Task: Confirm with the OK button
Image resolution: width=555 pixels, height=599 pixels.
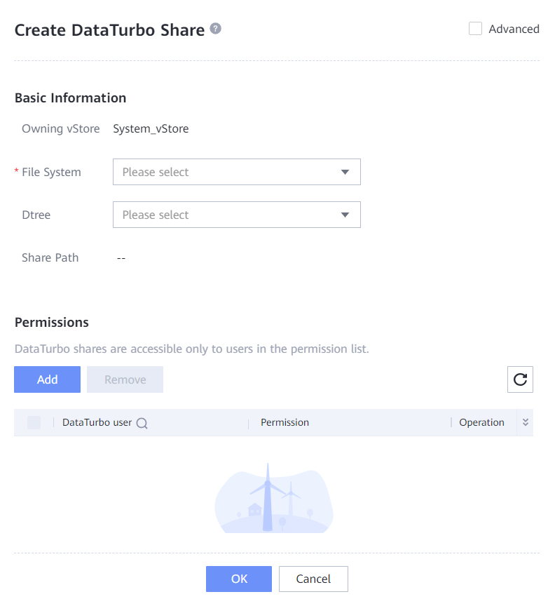Action: point(239,579)
